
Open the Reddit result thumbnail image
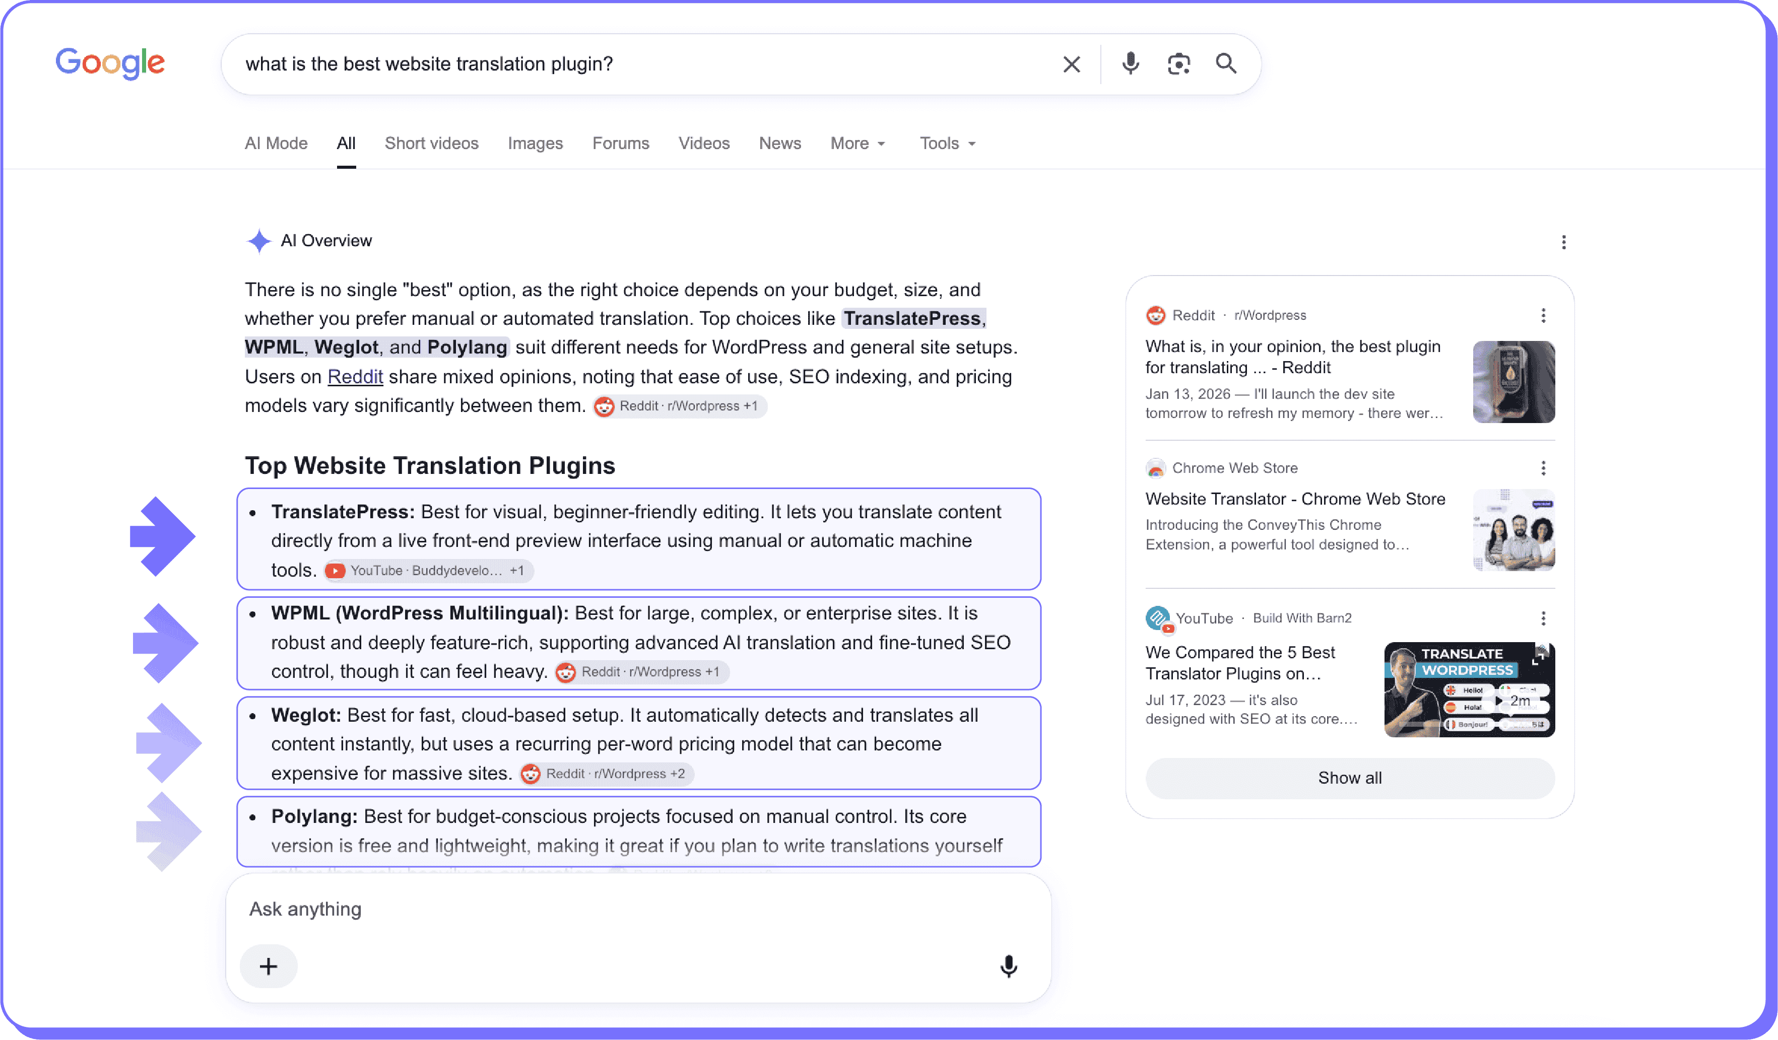[x=1513, y=382]
